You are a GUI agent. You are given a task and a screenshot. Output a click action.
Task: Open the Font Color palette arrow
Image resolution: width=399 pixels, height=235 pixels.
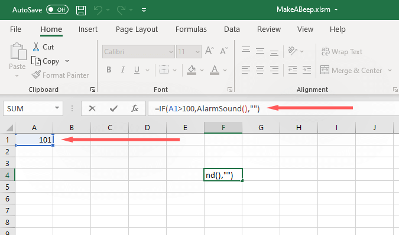click(225, 70)
